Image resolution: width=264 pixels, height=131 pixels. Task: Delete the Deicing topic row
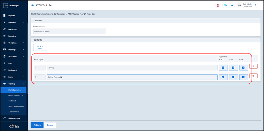[x=253, y=66]
